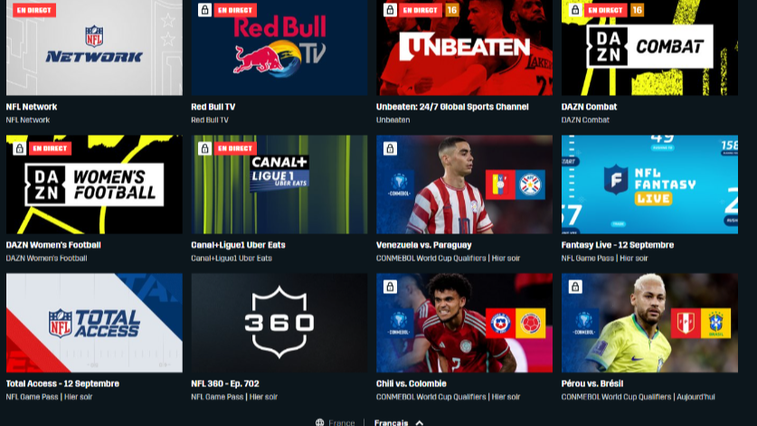Open the NFL Fantasy Live thumbnail
The width and height of the screenshot is (757, 426).
[649, 185]
